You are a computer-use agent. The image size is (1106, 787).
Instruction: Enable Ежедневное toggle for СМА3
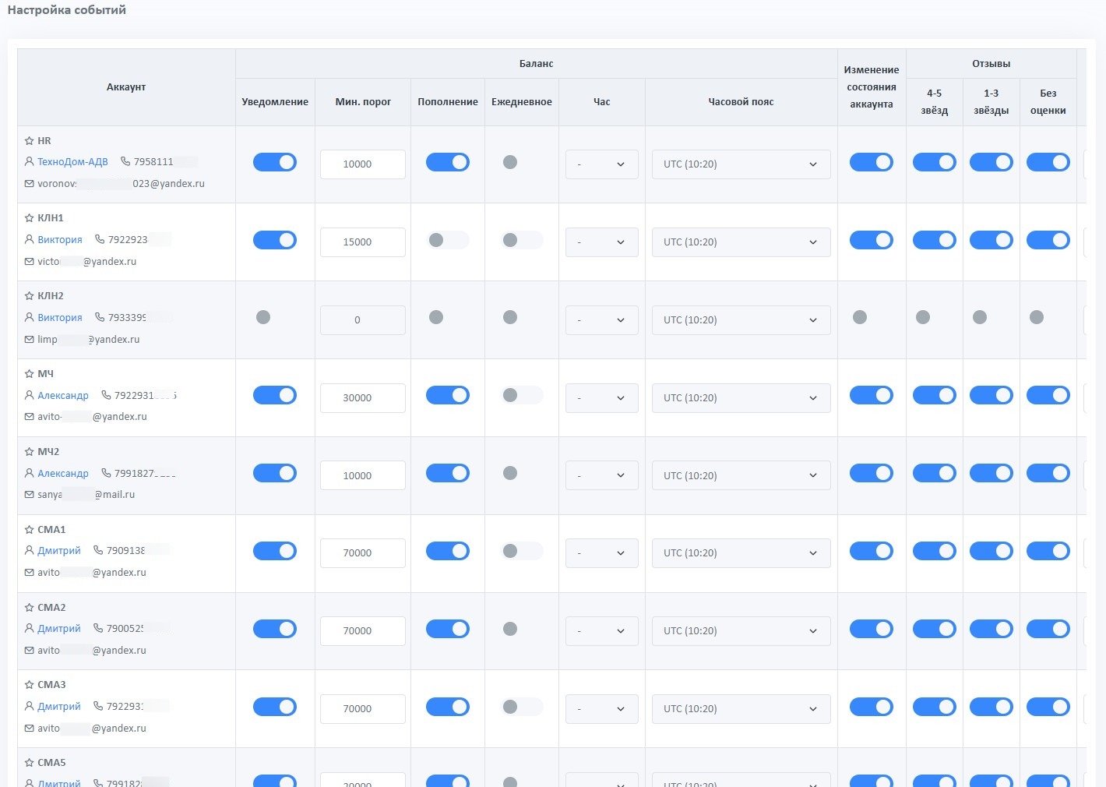tap(522, 707)
